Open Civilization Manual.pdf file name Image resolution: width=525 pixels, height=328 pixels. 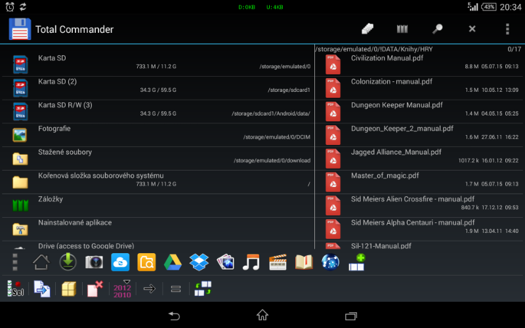[387, 58]
